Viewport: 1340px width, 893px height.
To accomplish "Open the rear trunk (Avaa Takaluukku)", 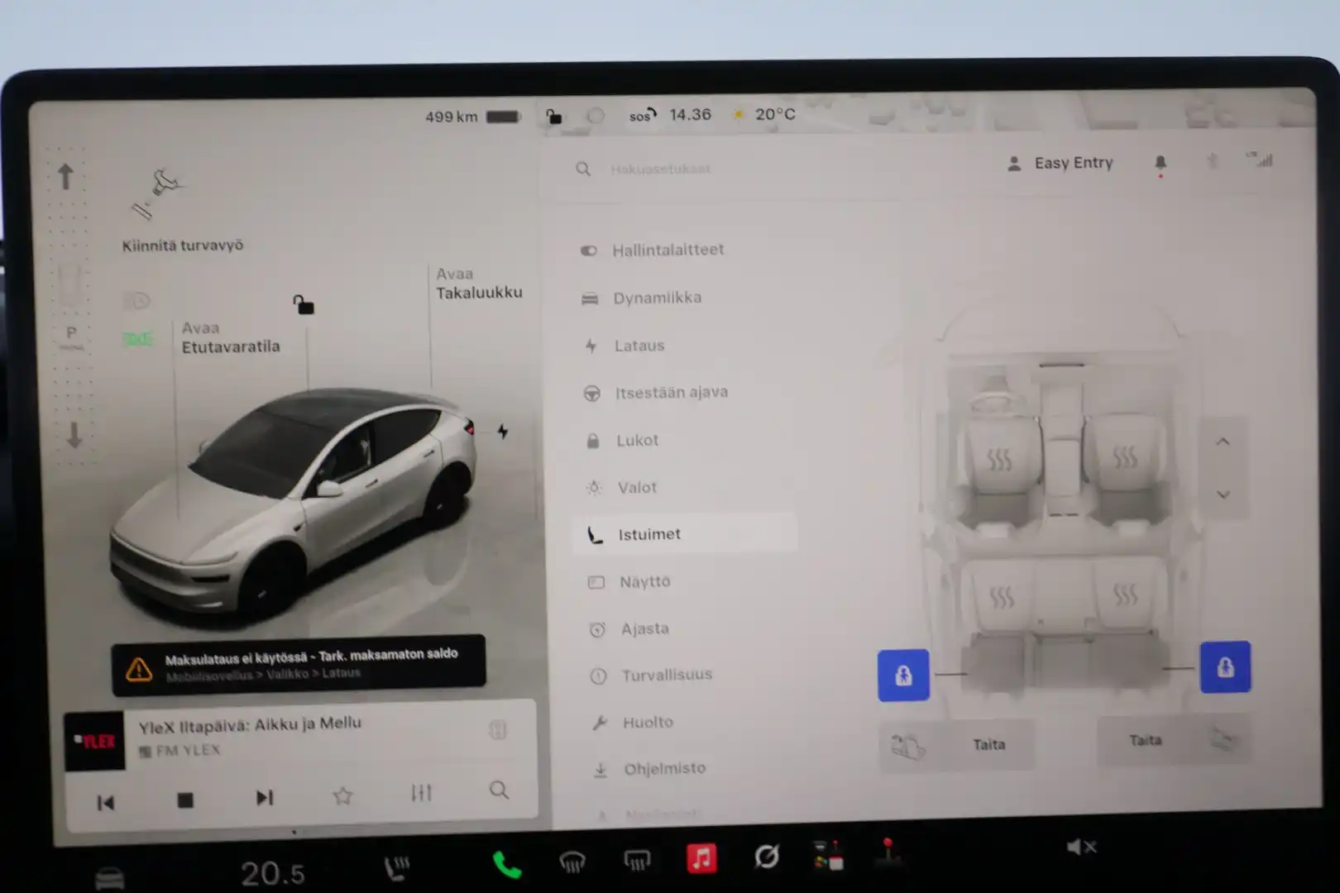I will [x=479, y=283].
